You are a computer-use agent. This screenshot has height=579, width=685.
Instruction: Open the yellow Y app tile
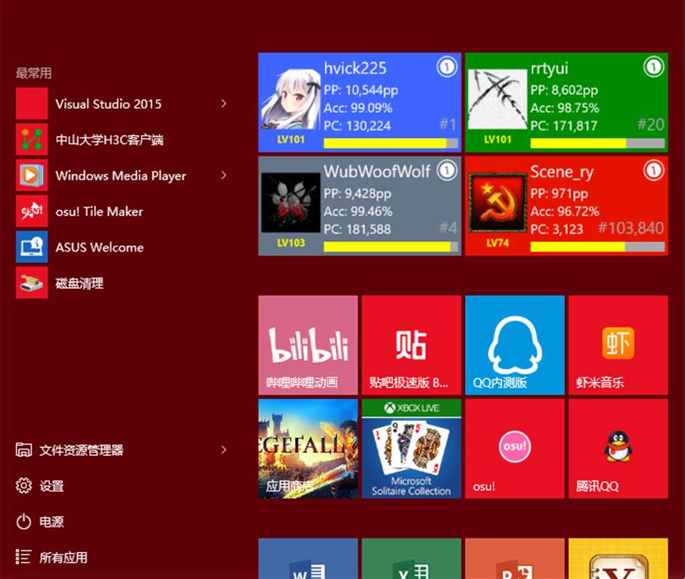[x=618, y=559]
